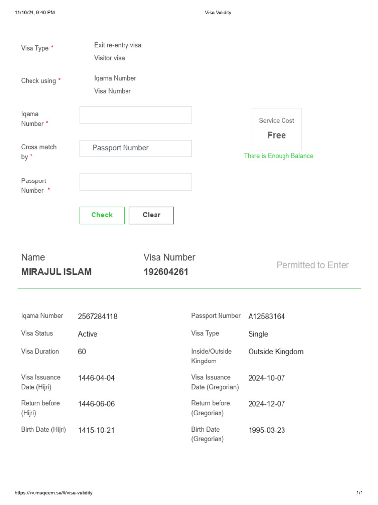This screenshot has width=378, height=505.
Task: Click the Service Cost Free box
Action: [x=277, y=129]
